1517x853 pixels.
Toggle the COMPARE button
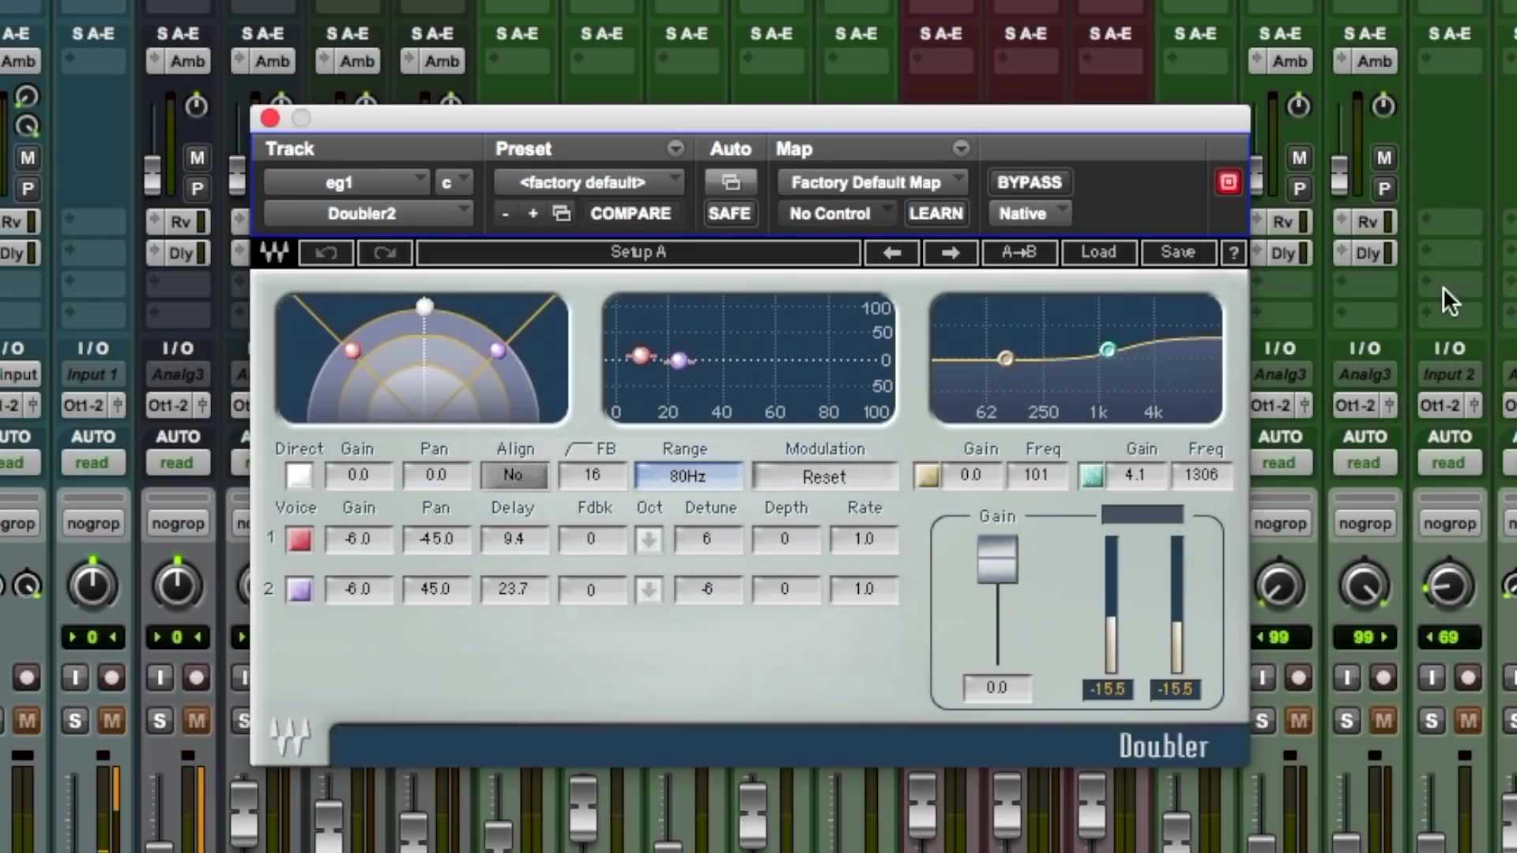coord(631,213)
